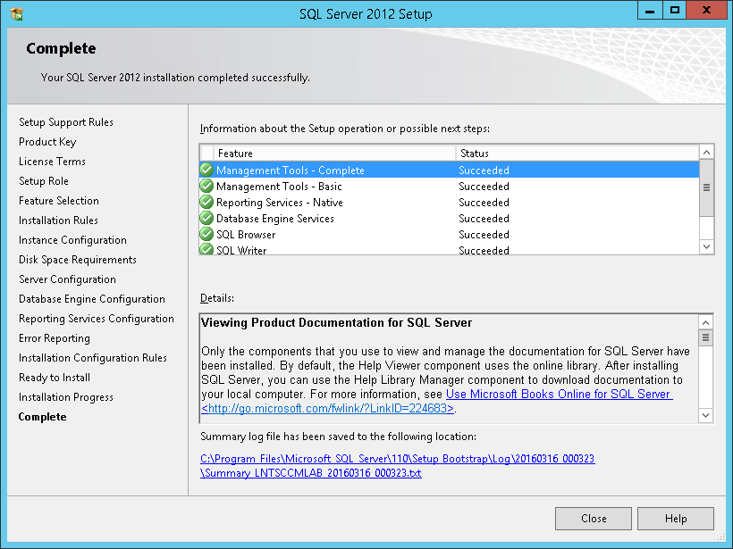This screenshot has height=549, width=733.
Task: Click Succeeded status of Management Tools - Basic
Action: click(484, 187)
